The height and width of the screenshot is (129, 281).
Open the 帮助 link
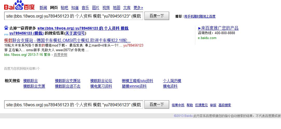190,105
